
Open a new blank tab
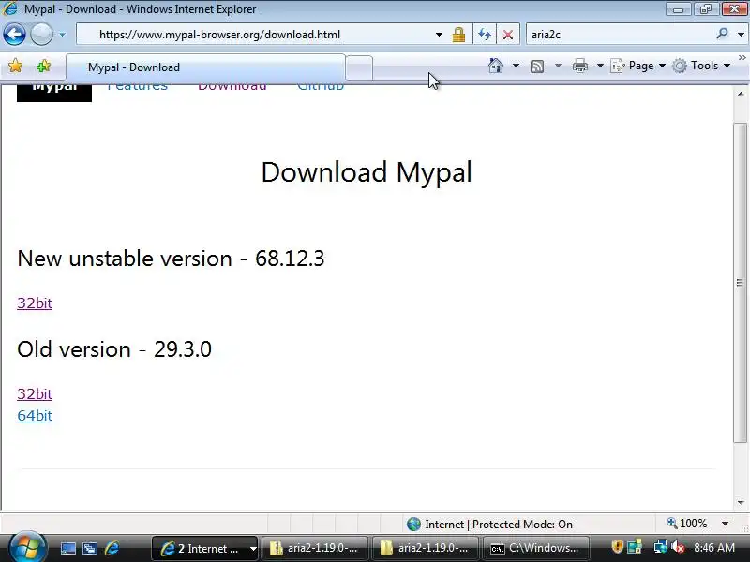coord(359,67)
